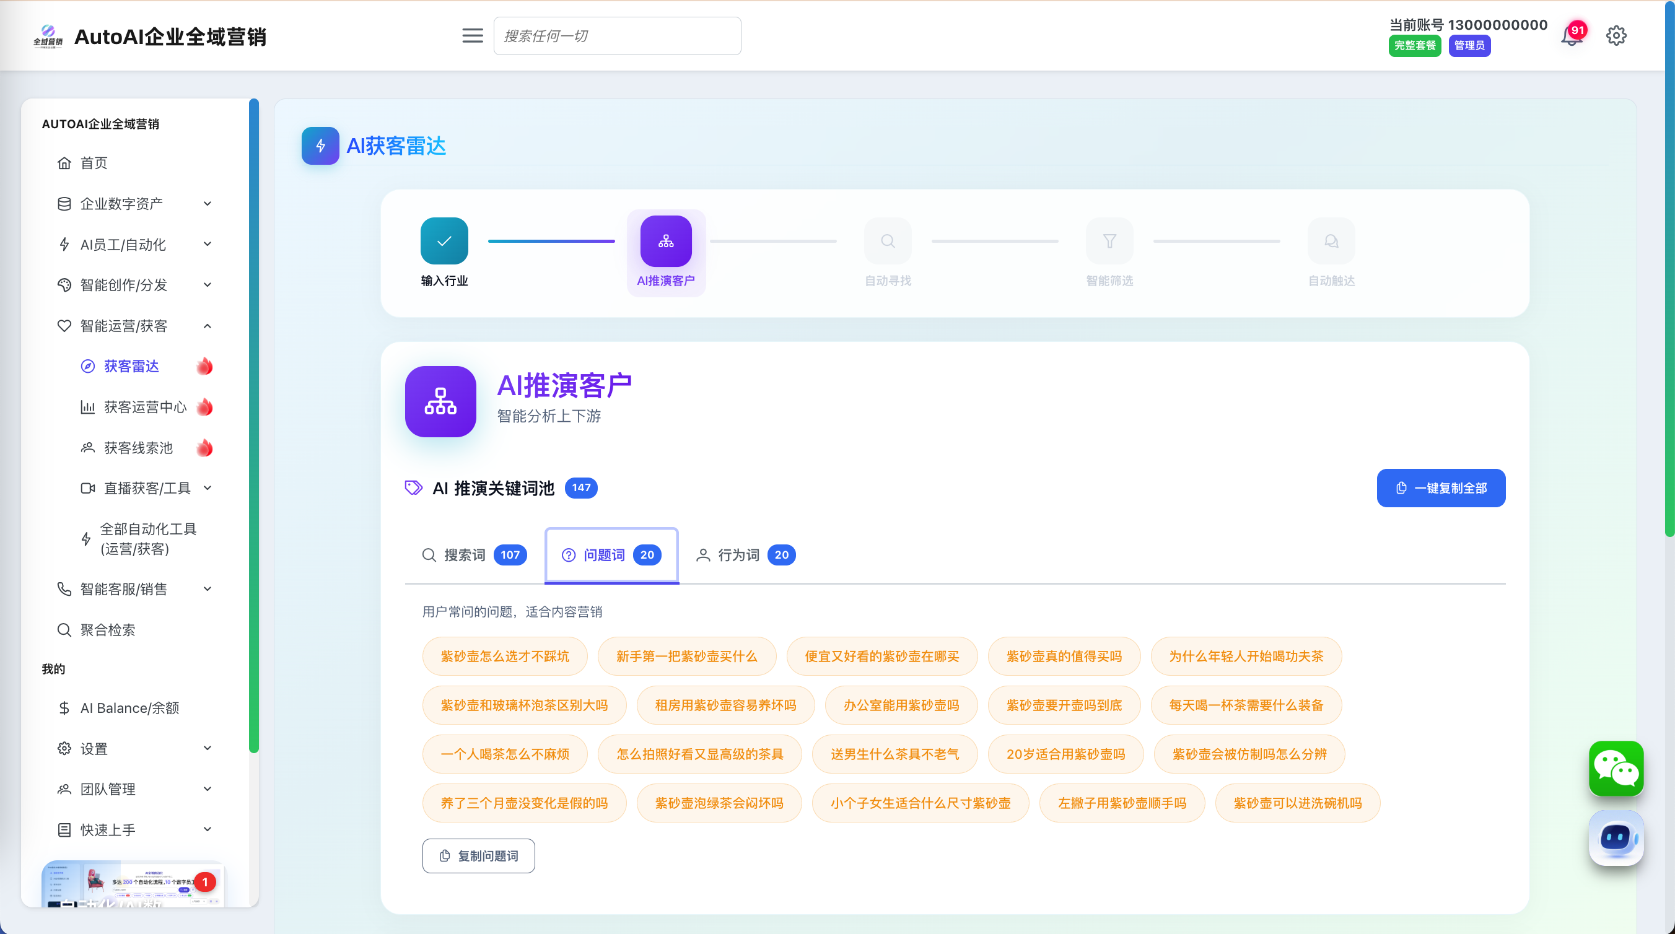This screenshot has width=1675, height=934.
Task: Expand the 直播获客/工具 submenu
Action: coord(147,488)
